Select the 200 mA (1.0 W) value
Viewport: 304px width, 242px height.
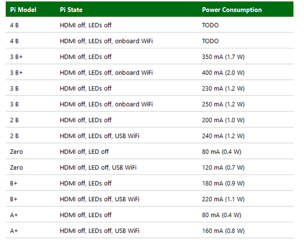tap(223, 120)
